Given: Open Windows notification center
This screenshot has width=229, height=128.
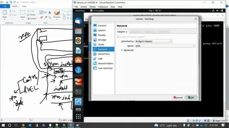Looking at the screenshot, I should [x=223, y=125].
